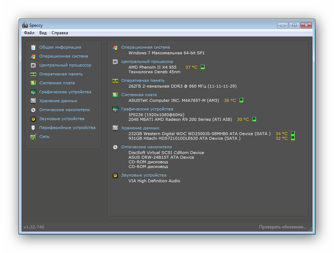Click the motherboard icon in sidebar
334x253 pixels.
click(x=33, y=83)
